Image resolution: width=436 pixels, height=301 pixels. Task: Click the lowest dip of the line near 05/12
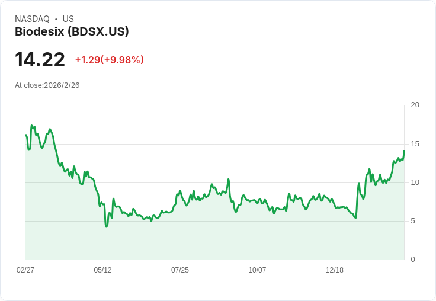coord(106,226)
